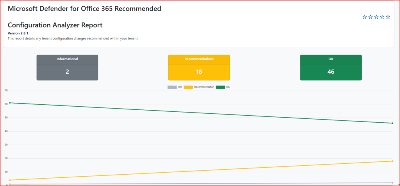Toggle the Recommendation series in chart legend
This screenshot has width=400, height=186.
click(199, 87)
